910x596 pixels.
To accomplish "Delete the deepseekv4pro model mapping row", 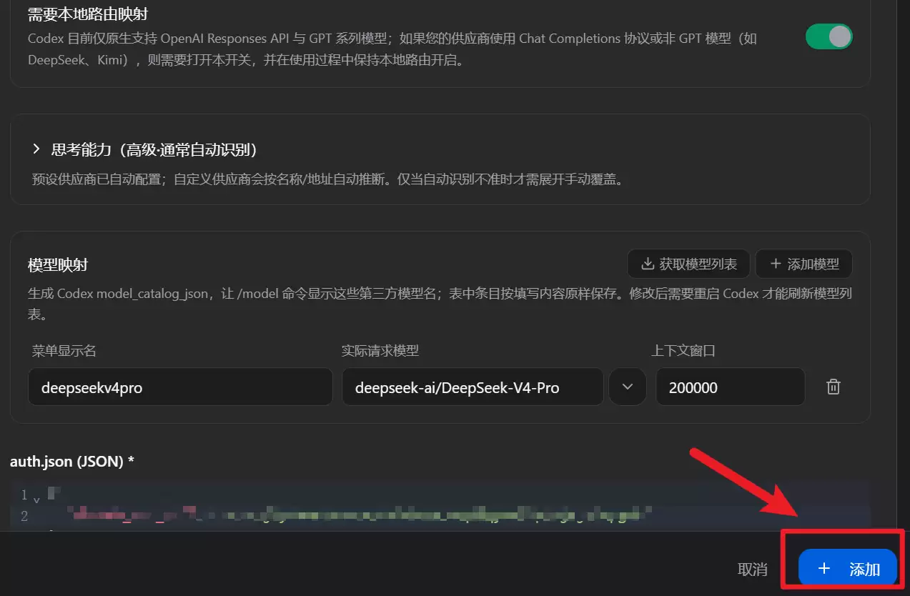I will pos(833,387).
